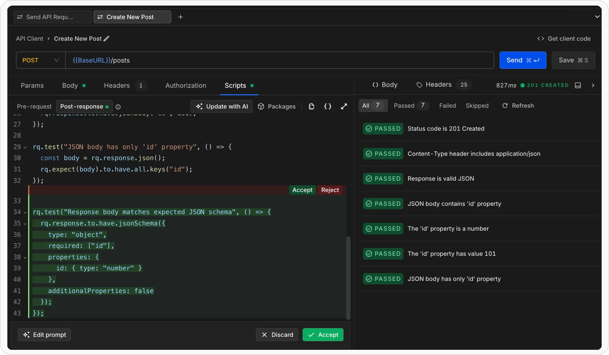Switch to the response Body view
This screenshot has height=355, width=609.
[x=385, y=85]
